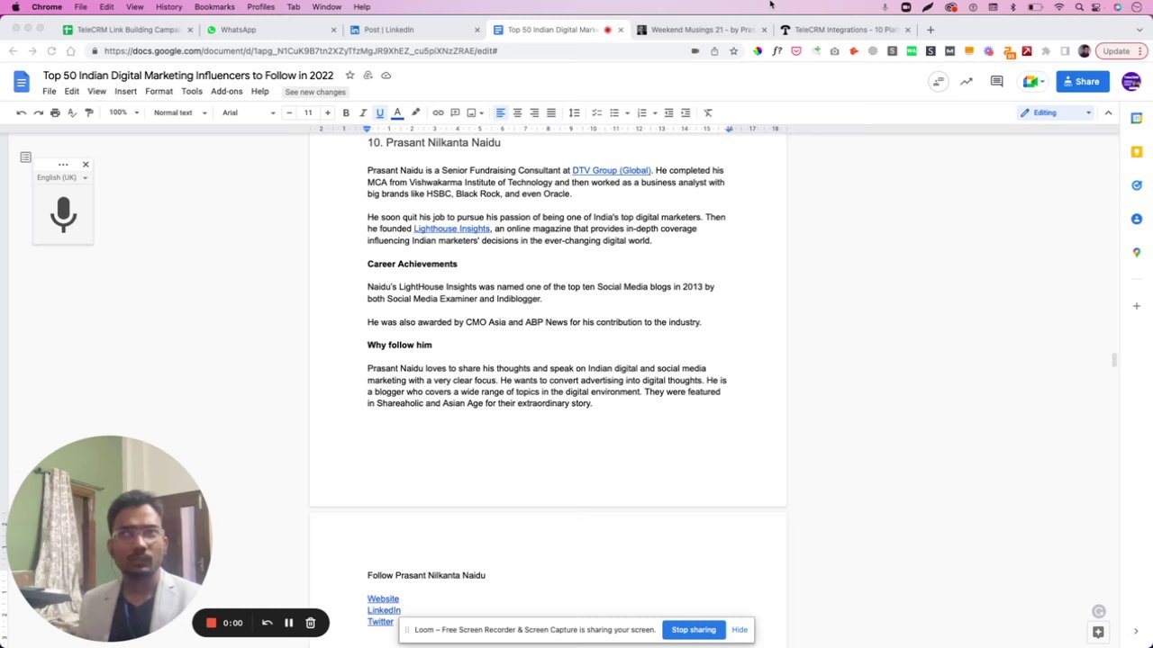Open the File menu in Docs
The width and height of the screenshot is (1153, 648).
pyautogui.click(x=50, y=92)
